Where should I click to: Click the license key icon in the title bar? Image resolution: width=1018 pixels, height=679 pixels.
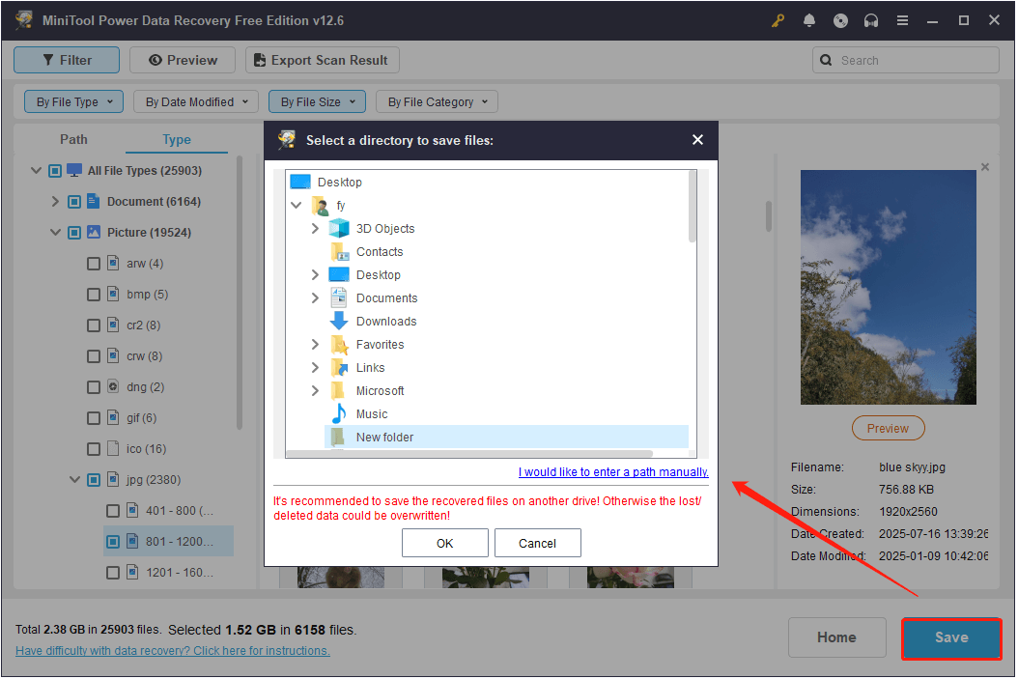778,19
